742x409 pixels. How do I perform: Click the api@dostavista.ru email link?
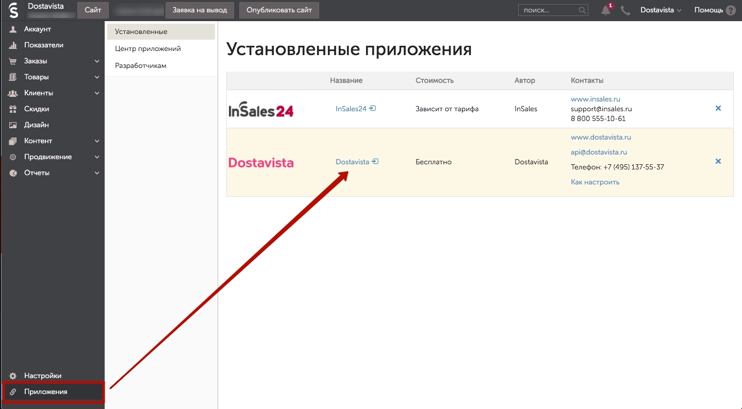[599, 152]
